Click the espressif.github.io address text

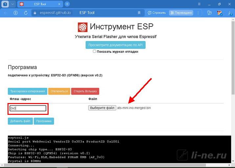point(55,13)
